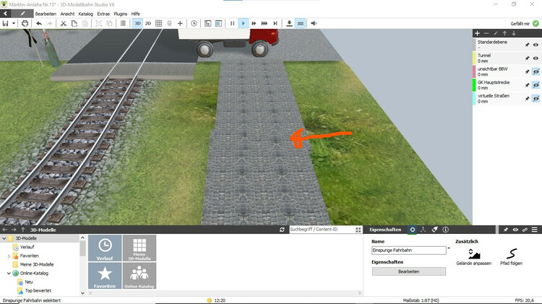The height and width of the screenshot is (304, 542).
Task: Open dropdown arrow next to save icon
Action: (x=13, y=23)
